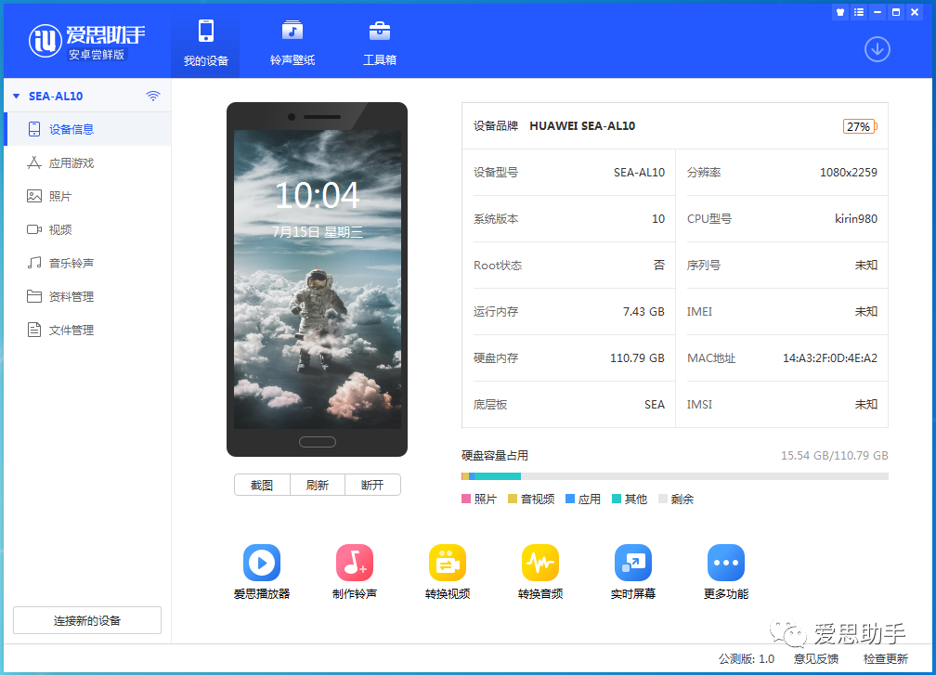
Task: Click the list menu icon in title bar
Action: click(859, 12)
